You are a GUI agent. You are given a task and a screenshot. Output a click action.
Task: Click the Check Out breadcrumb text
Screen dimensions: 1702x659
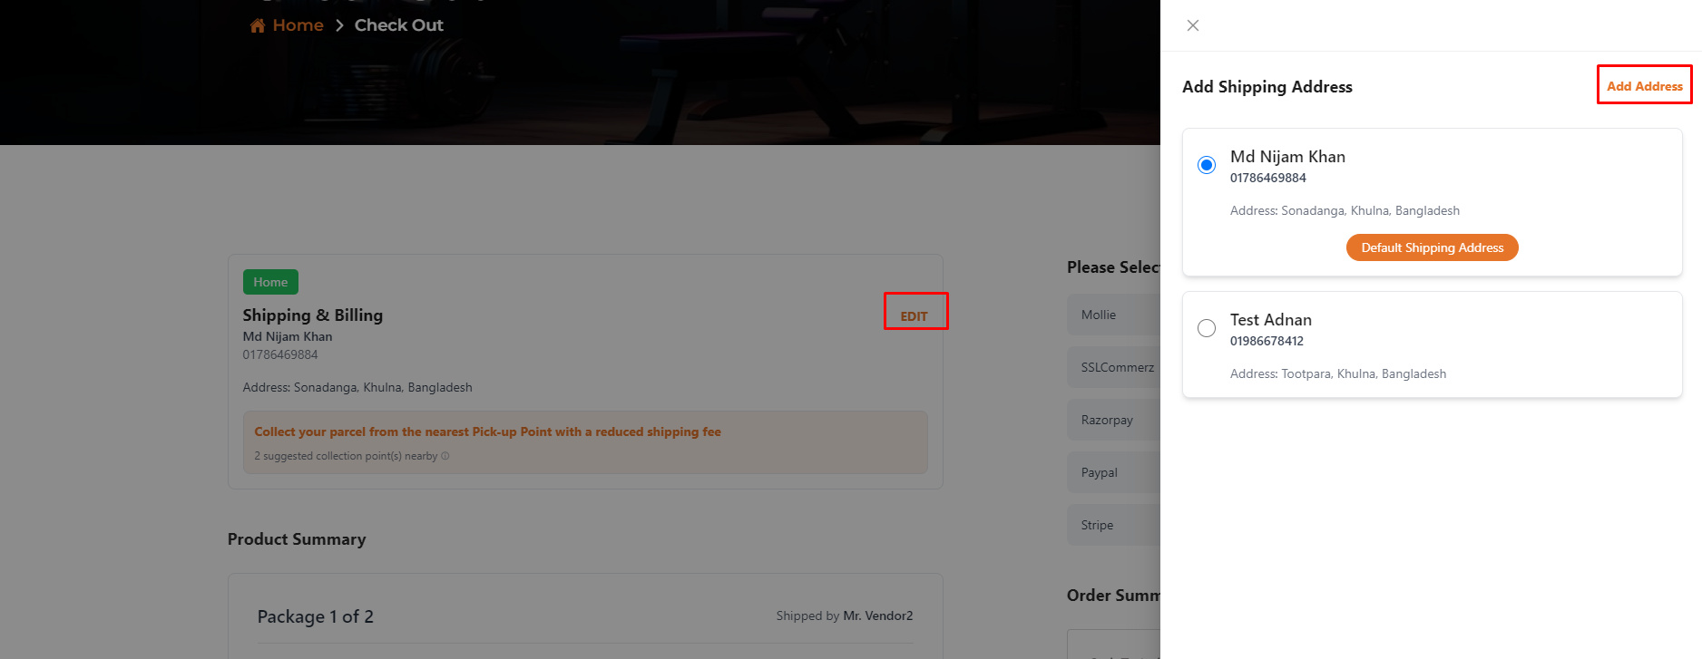coord(399,25)
